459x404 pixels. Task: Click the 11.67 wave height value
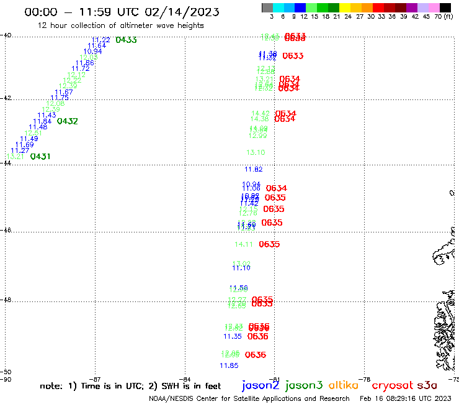(64, 92)
